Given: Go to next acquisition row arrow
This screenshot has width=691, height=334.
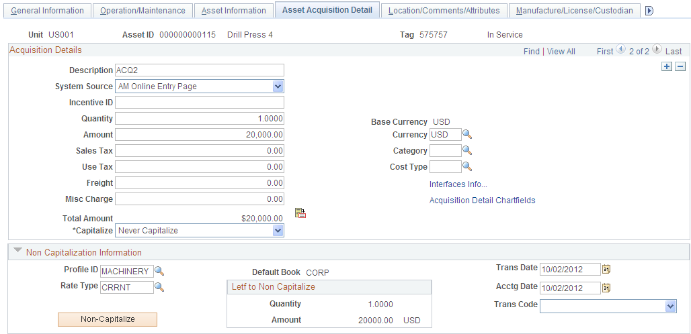Looking at the screenshot, I should point(657,49).
